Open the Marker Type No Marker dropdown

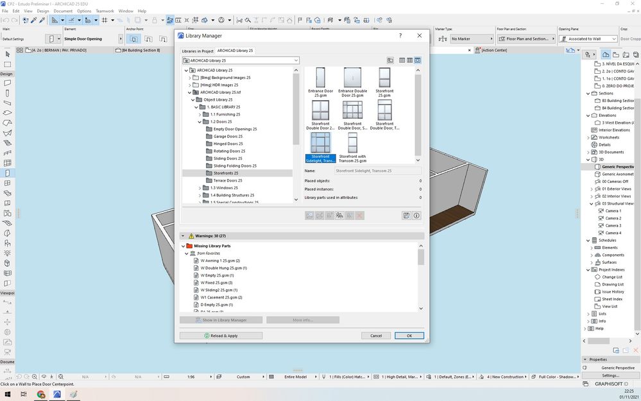[472, 39]
